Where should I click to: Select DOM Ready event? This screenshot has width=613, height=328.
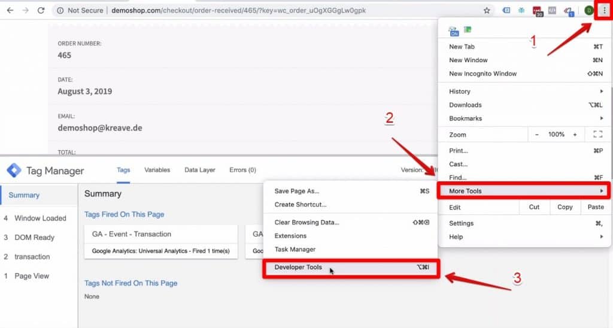click(39, 238)
